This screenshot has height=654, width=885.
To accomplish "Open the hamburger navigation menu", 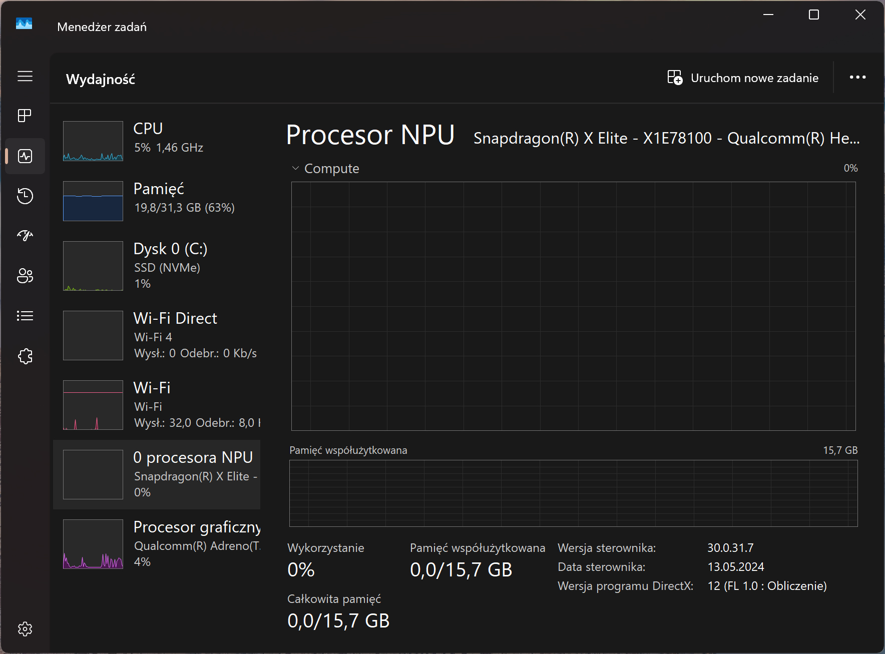I will [25, 76].
